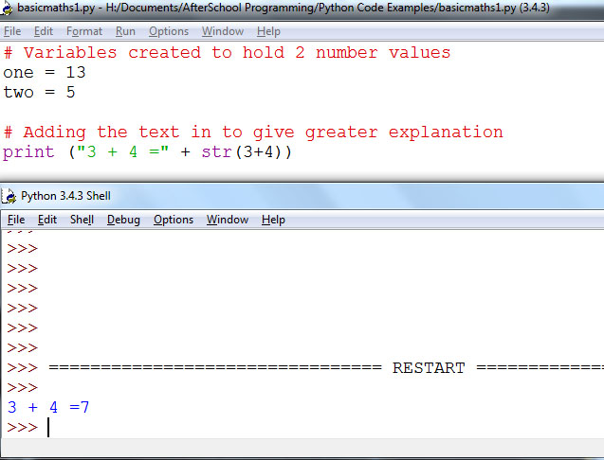The width and height of the screenshot is (604, 460).
Task: Open the Edit menu in the Python Shell
Action: pyautogui.click(x=47, y=220)
